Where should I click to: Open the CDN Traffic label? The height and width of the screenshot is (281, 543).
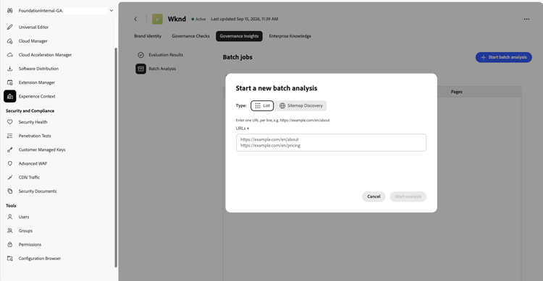29,177
